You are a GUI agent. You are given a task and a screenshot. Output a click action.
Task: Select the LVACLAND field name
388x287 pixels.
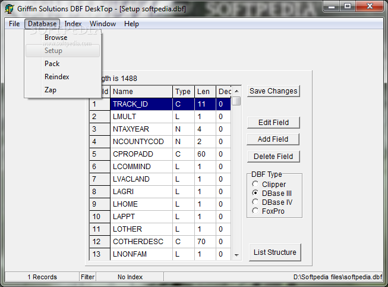click(x=141, y=179)
